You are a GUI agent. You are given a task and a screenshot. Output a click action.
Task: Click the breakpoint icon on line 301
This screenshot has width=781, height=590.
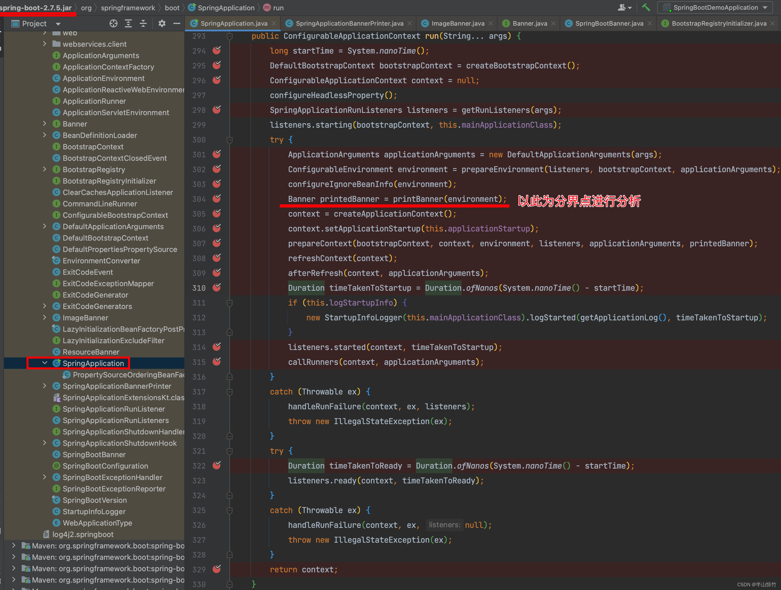[x=221, y=154]
